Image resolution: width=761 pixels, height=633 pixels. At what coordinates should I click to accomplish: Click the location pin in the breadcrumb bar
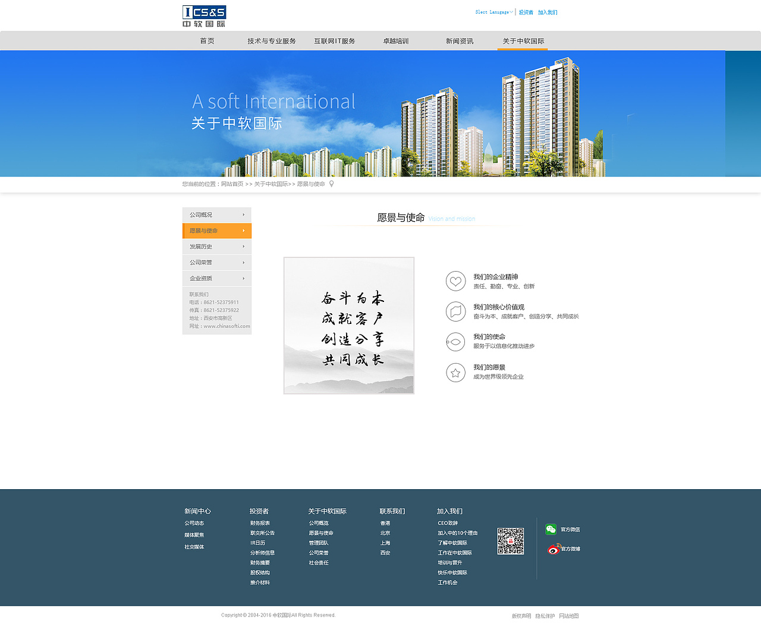(331, 184)
